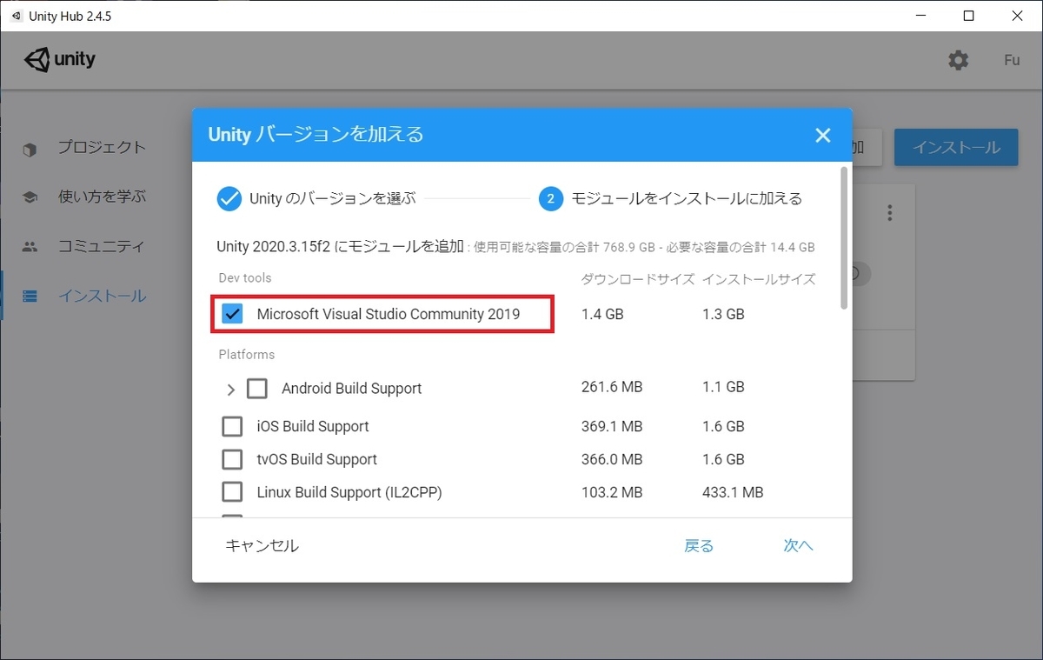Open the three-dot menu on install card

pyautogui.click(x=889, y=212)
